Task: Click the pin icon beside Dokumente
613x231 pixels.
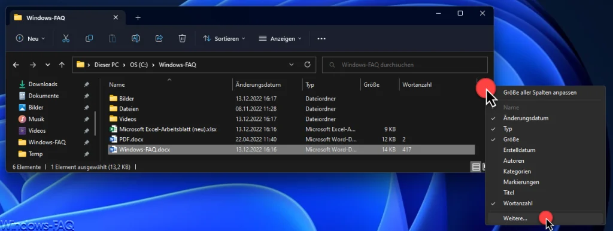Action: (86, 96)
